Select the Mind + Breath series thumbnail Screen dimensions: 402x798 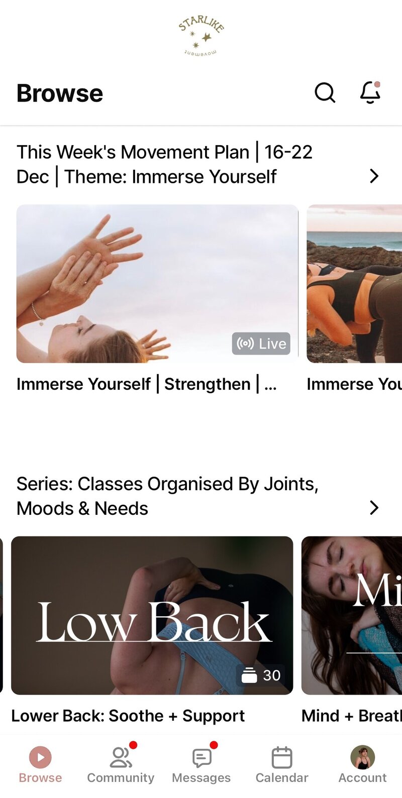coord(352,616)
